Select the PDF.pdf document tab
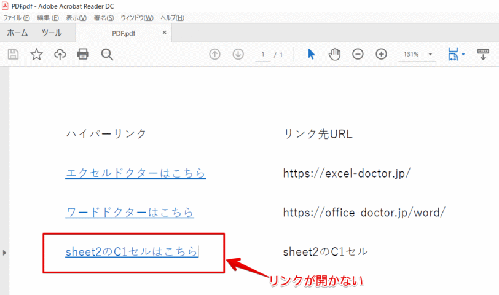 click(x=124, y=33)
